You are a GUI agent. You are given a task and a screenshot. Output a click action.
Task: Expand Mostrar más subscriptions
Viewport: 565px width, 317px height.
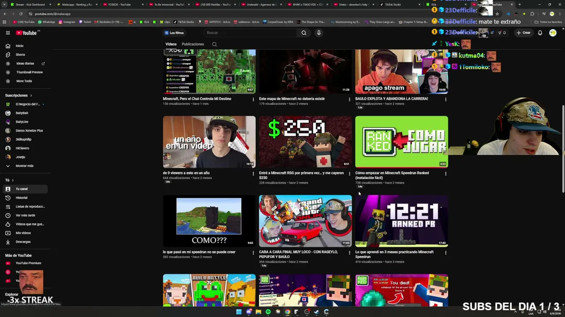pos(25,166)
